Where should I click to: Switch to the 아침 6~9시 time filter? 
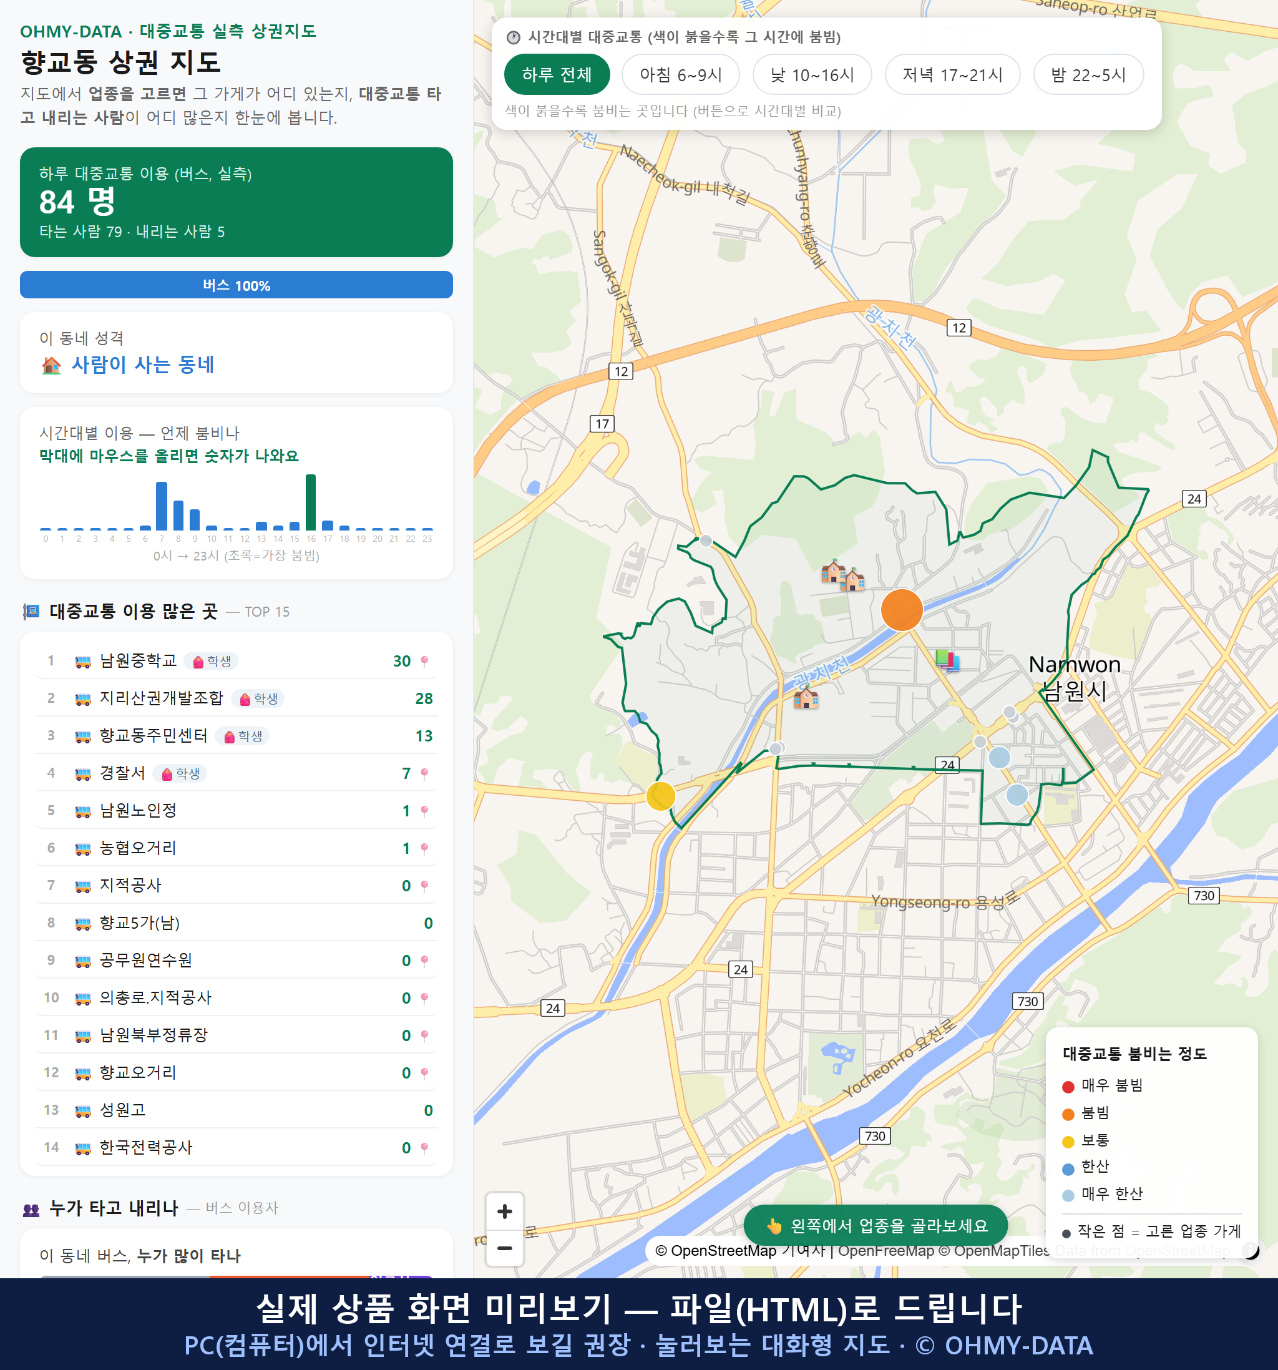(x=680, y=74)
